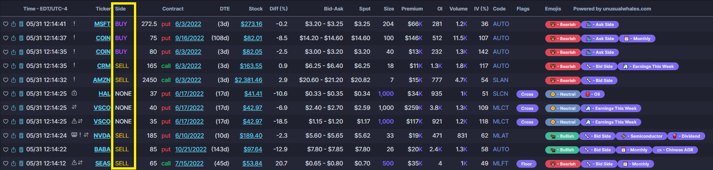Viewport: 713px width, 170px height.
Task: Click the Bullish tag on the BABA row
Action: [562, 150]
